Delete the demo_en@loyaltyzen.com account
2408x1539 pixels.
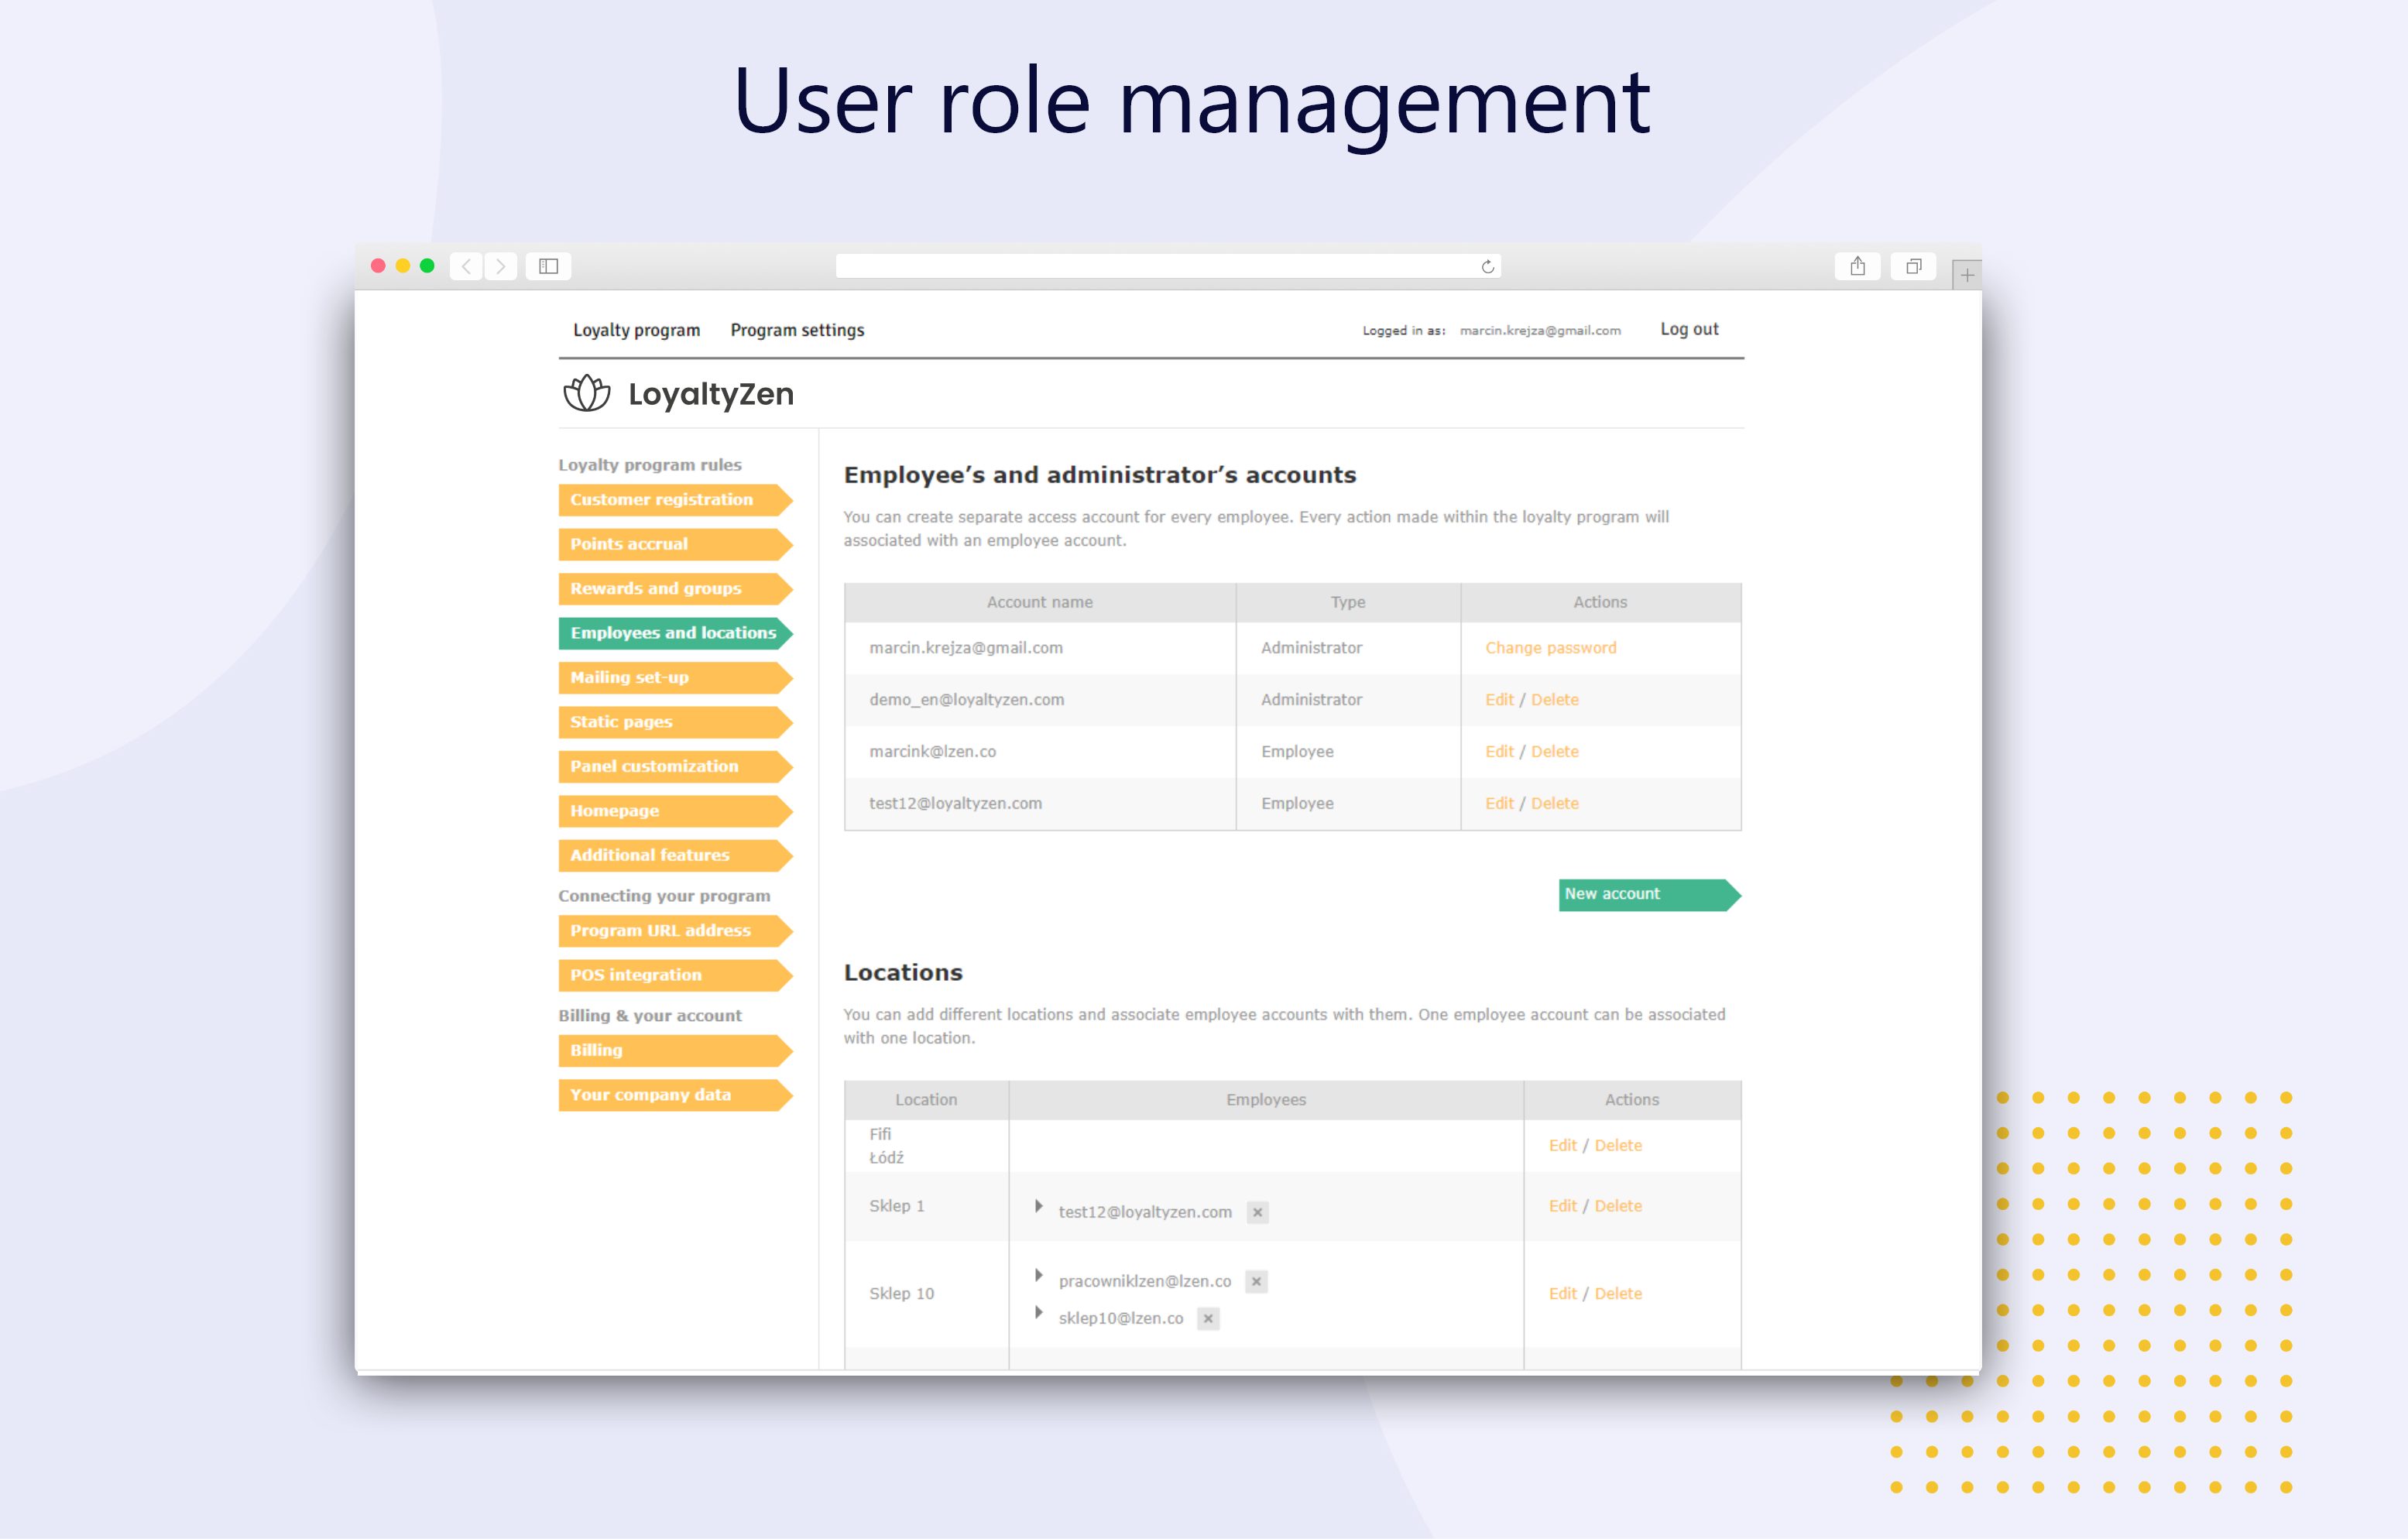pyautogui.click(x=1554, y=700)
